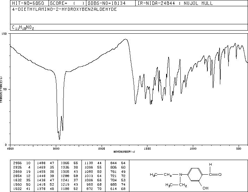Click the 100 mark on transmittance axis
Viewport: 248px width, 192px height.
pos(4,34)
